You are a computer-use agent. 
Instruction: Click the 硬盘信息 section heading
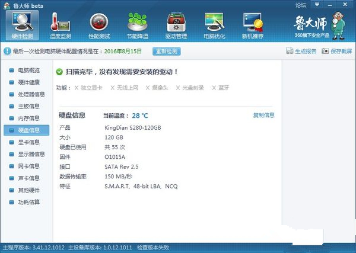click(72, 116)
